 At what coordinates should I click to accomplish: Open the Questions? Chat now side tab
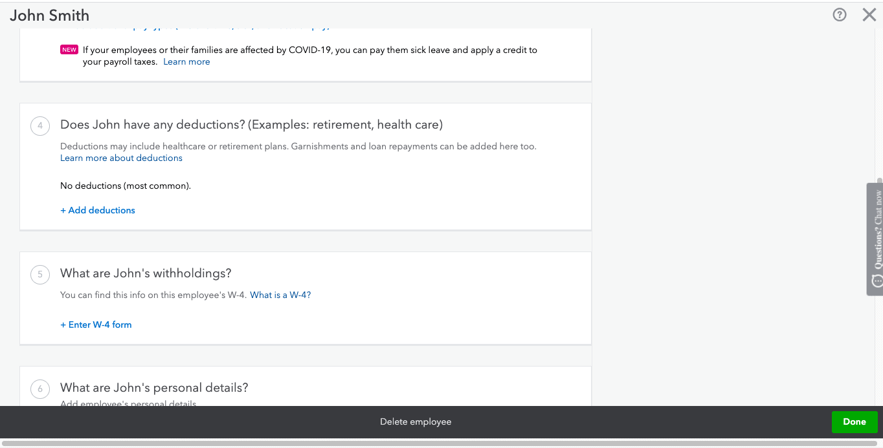point(875,239)
